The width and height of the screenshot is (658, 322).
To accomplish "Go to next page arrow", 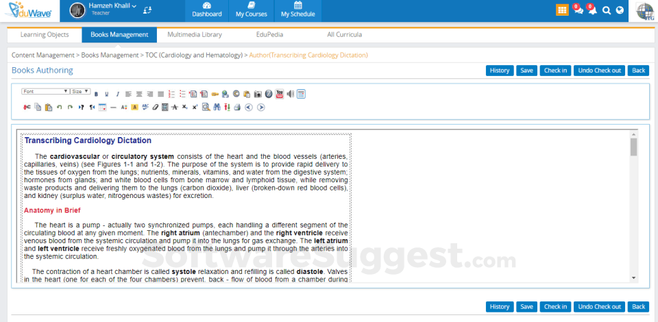I will [261, 108].
